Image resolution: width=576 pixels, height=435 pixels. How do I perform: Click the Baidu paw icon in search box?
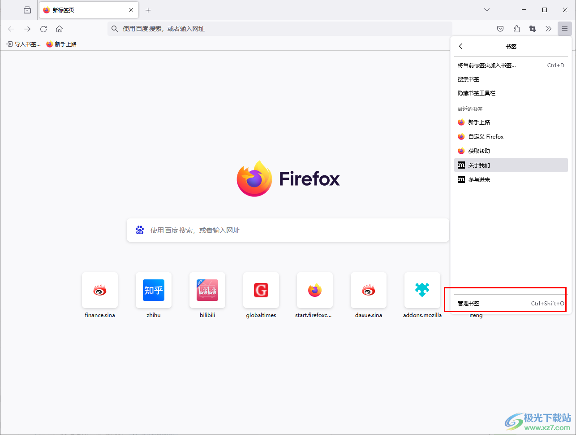(x=140, y=230)
